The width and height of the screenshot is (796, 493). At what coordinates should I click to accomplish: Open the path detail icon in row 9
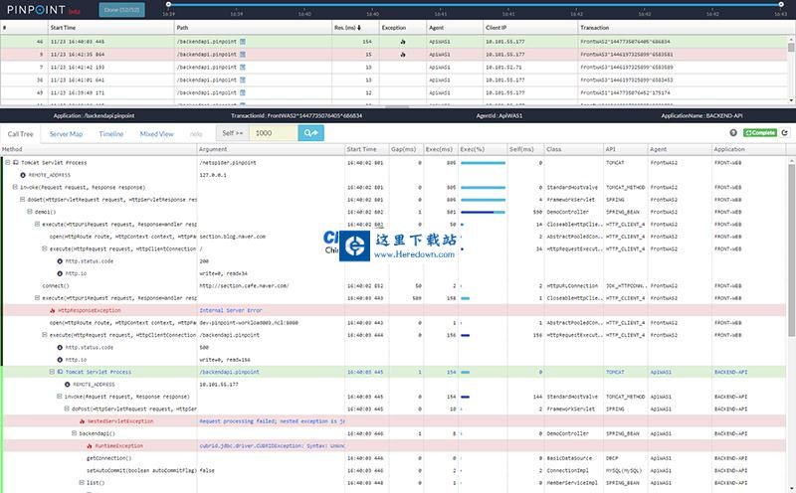tap(243, 55)
